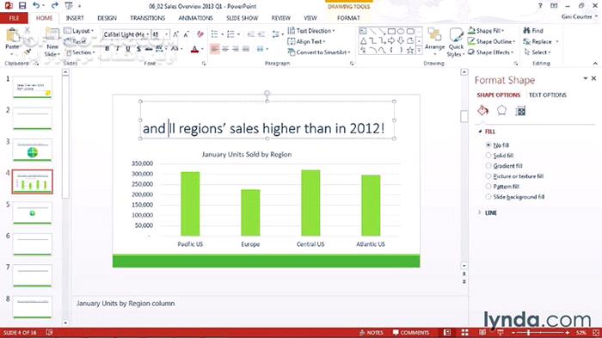Open the Shape Outline dropdown

point(492,41)
